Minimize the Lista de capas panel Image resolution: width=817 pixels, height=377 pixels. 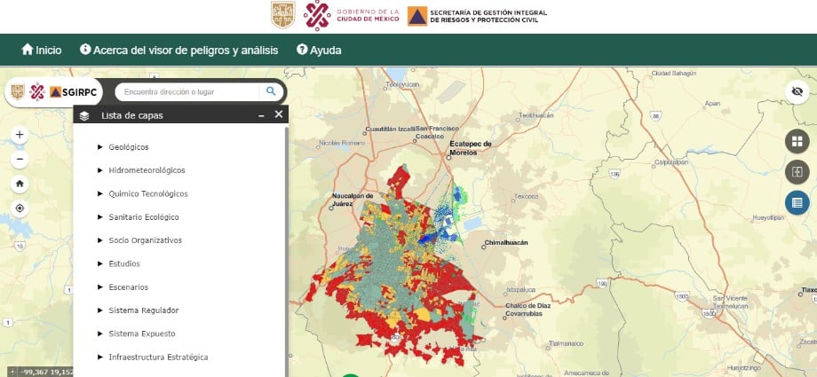(262, 115)
